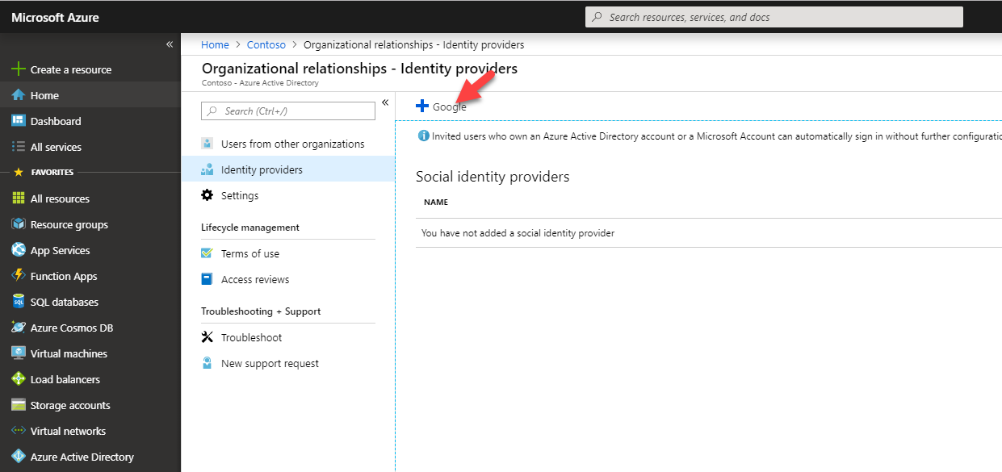Image resolution: width=1002 pixels, height=472 pixels.
Task: Click 'You have not added a social identity provider' row
Action: [709, 233]
